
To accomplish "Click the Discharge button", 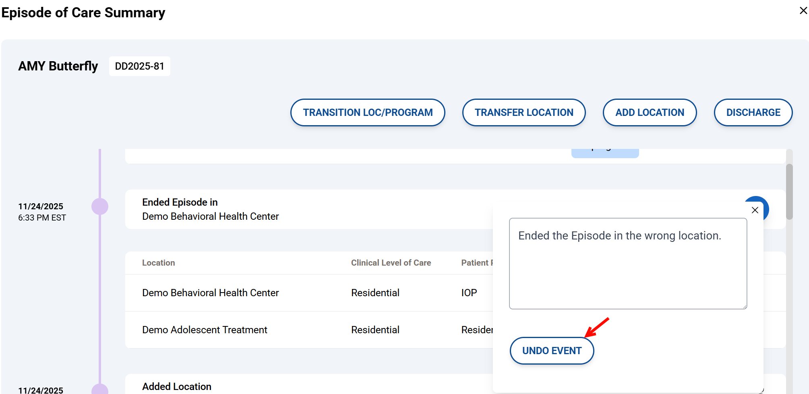I will pyautogui.click(x=753, y=113).
